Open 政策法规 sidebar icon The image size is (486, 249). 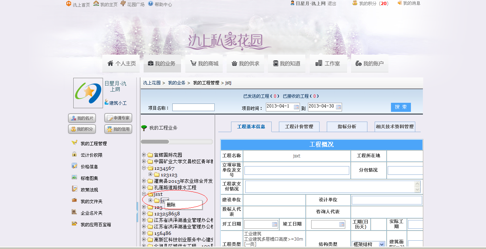(x=74, y=189)
